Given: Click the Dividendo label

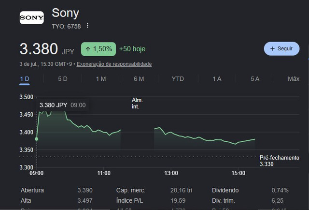Looking at the screenshot, I should [x=225, y=190].
